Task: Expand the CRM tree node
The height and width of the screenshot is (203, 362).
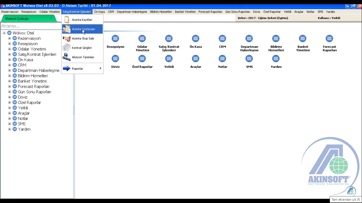Action: click(10, 65)
